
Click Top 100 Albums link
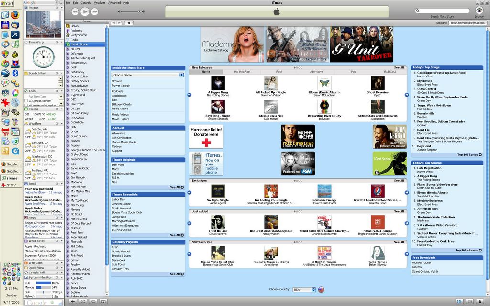click(468, 250)
